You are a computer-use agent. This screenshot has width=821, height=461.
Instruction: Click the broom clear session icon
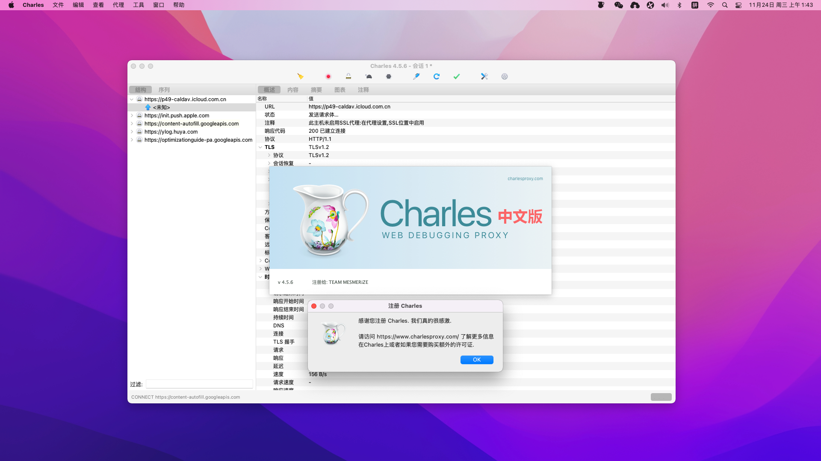300,76
